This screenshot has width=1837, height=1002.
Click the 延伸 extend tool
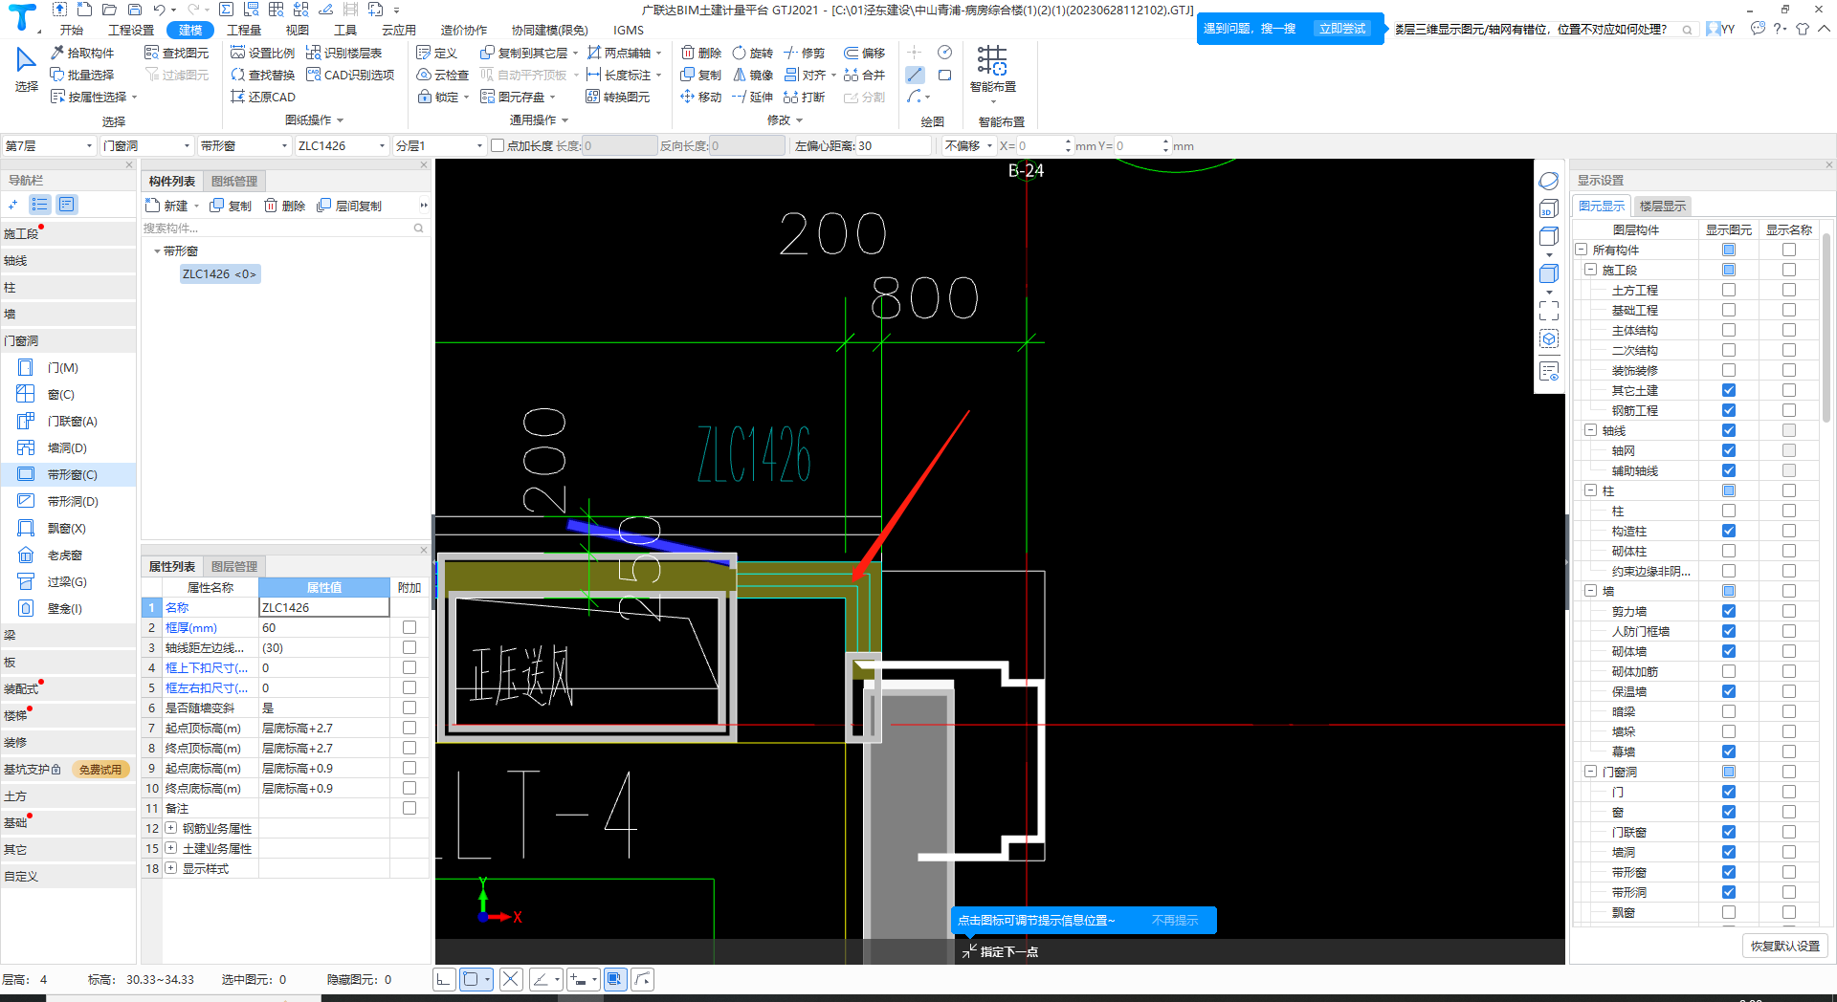753,97
